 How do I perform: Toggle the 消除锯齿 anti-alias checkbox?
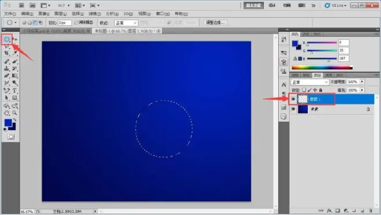[x=76, y=22]
